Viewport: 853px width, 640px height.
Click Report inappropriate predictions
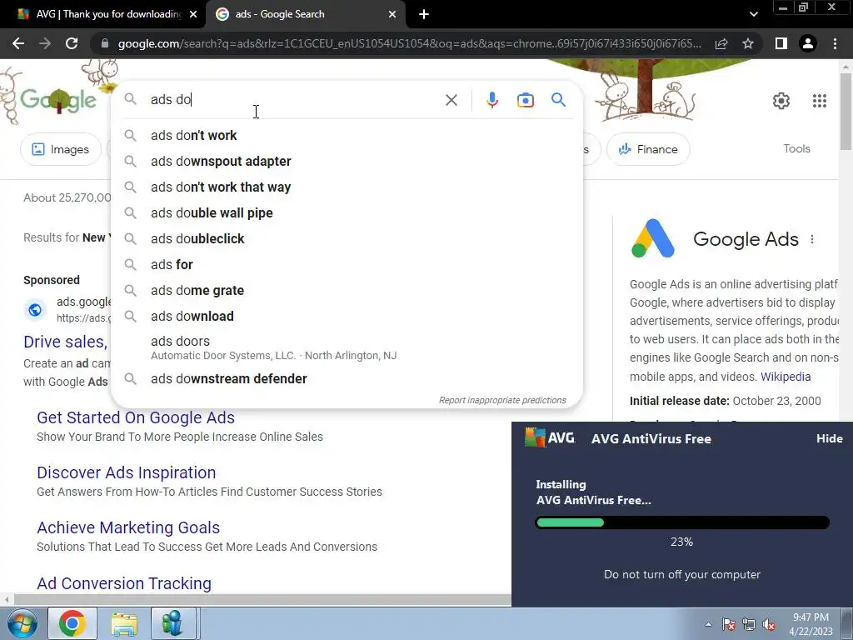pos(502,400)
